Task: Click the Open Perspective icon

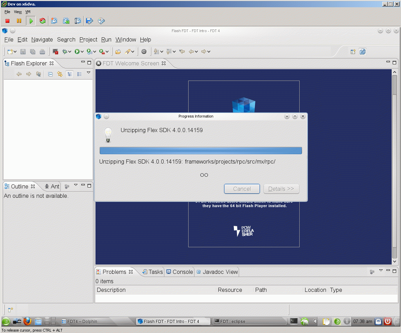Action: point(353,52)
